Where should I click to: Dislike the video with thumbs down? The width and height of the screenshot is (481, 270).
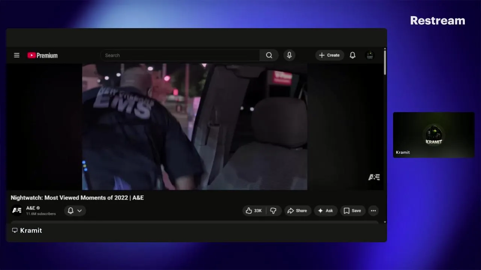274,211
